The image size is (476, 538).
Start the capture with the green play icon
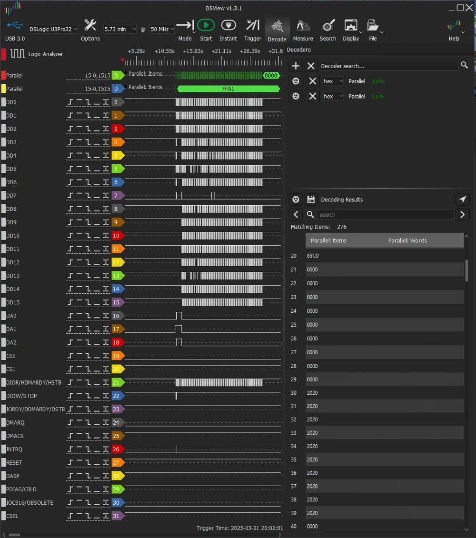click(x=206, y=25)
